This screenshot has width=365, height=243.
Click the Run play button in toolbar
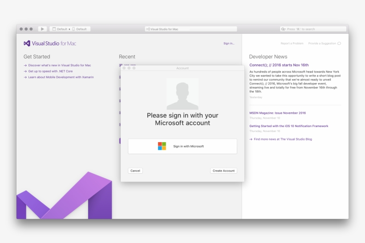[x=42, y=29]
